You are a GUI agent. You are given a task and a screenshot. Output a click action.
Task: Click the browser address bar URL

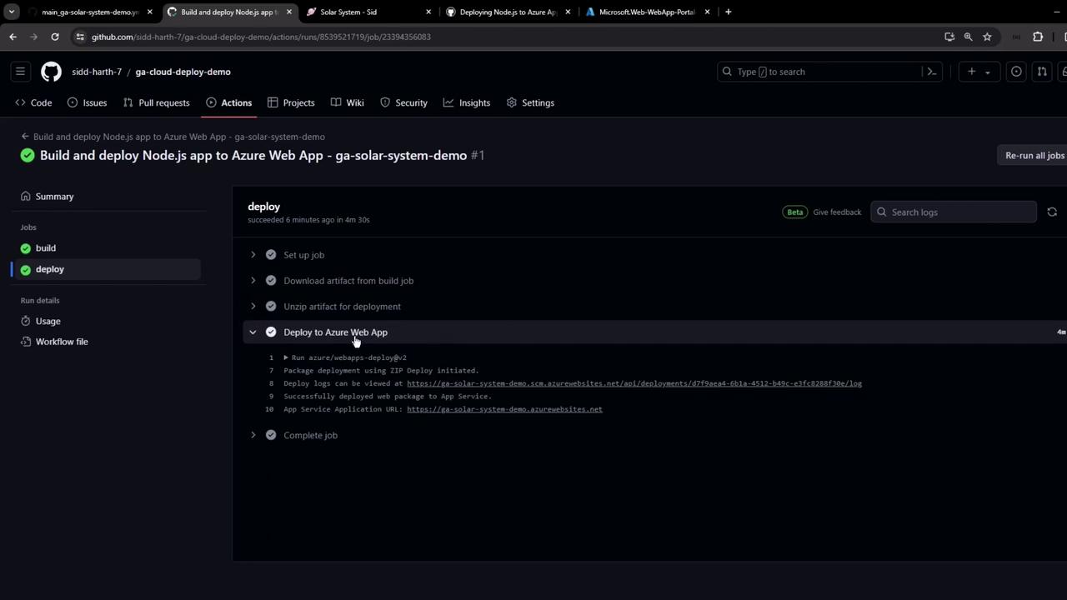click(x=261, y=37)
